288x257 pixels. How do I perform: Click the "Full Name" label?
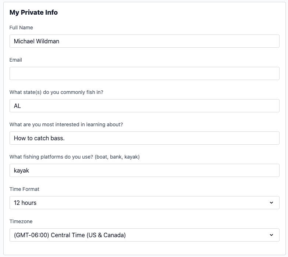click(x=21, y=28)
